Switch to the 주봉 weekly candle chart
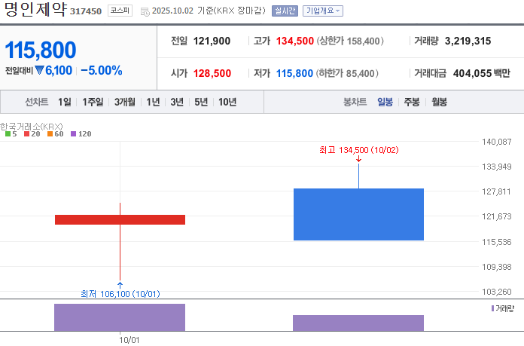Image resolution: width=524 pixels, height=346 pixels. click(x=412, y=102)
